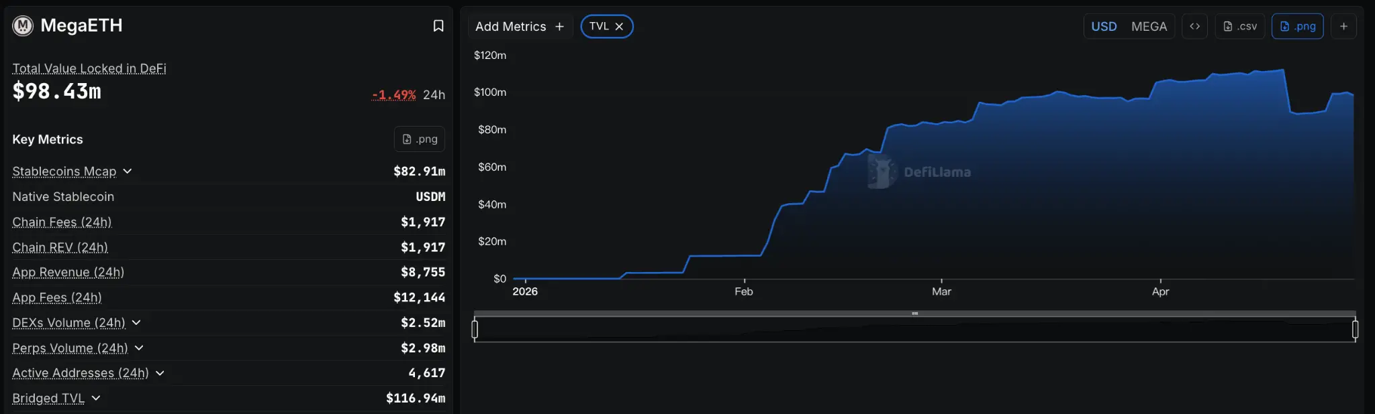Expand the Perps Volume (24h) row

click(139, 348)
